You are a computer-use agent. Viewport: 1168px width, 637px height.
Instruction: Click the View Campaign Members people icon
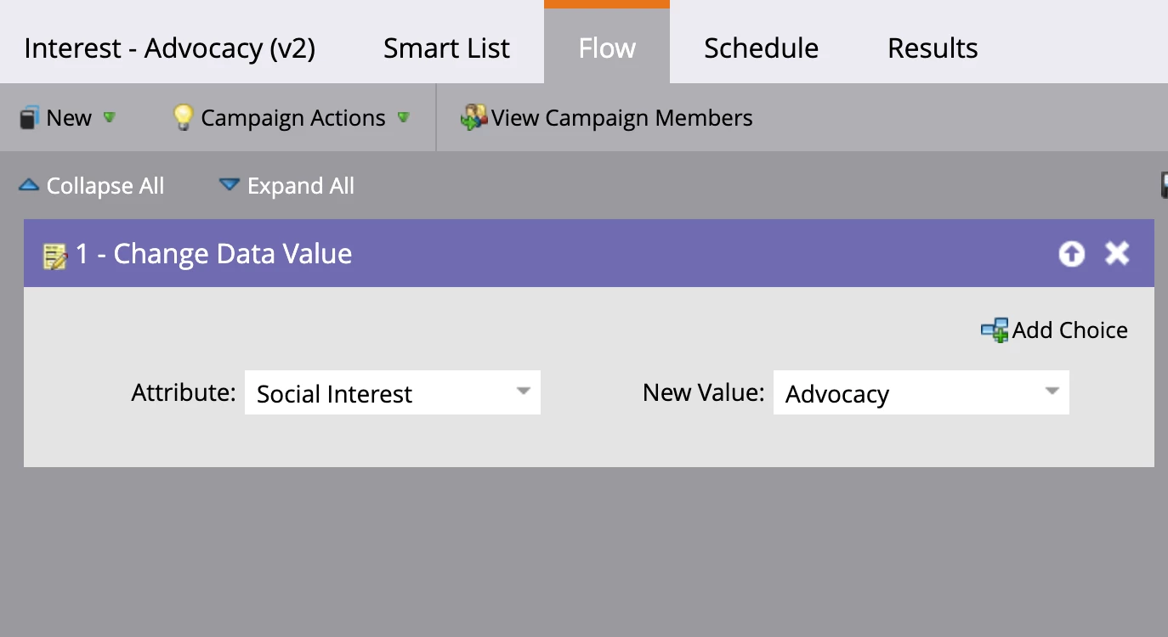tap(473, 117)
